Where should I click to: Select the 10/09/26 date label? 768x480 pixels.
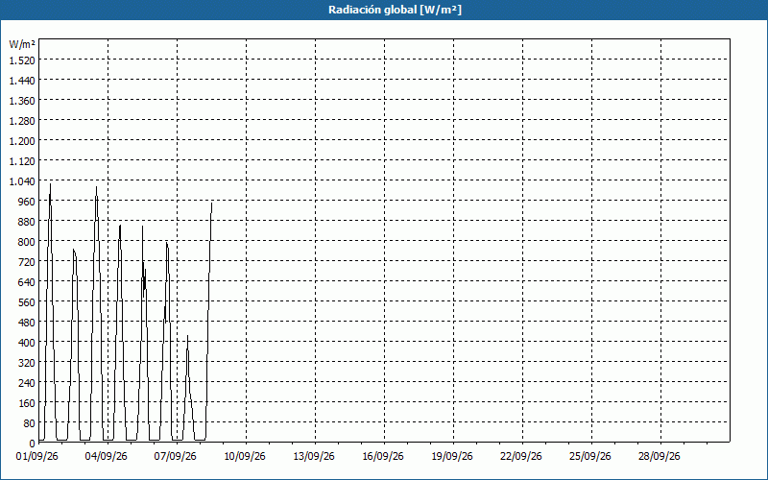[x=245, y=457]
